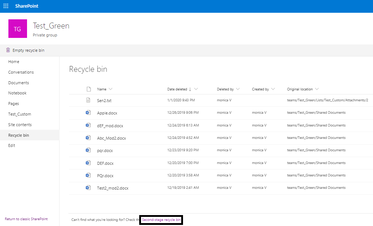Click the date 12/19/2019 2:41 AM

183,187
